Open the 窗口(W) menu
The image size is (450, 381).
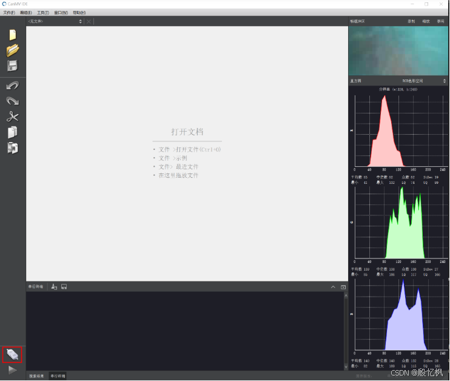(61, 13)
